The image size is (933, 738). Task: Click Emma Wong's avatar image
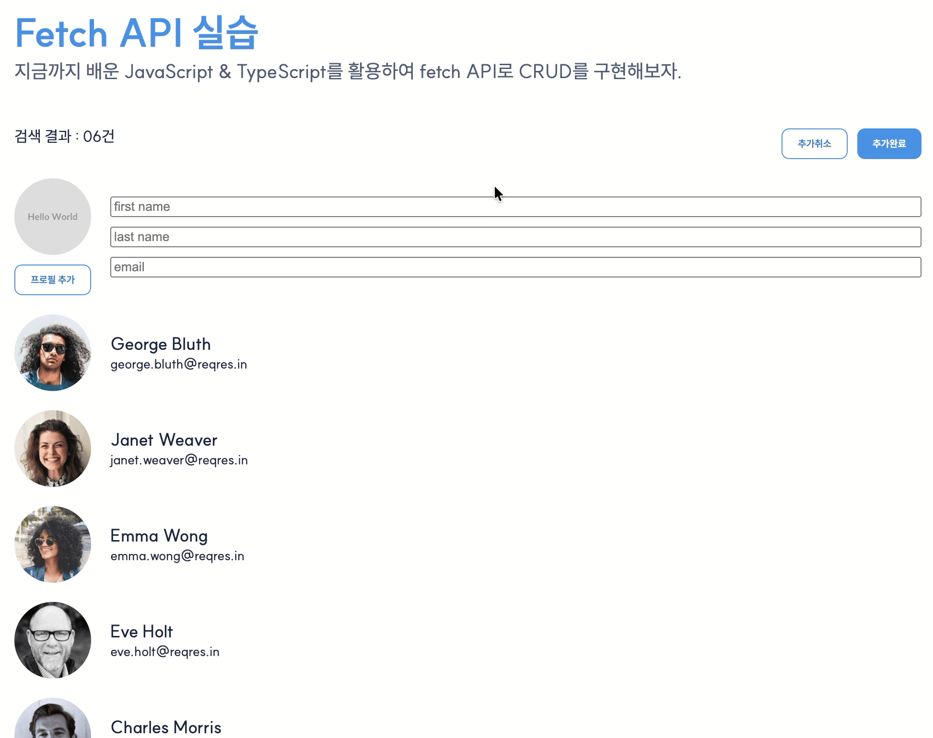53,544
